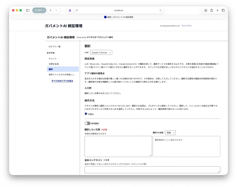Open AIアプリ一覧 in the sidebar
237x187 pixels.
point(55,46)
